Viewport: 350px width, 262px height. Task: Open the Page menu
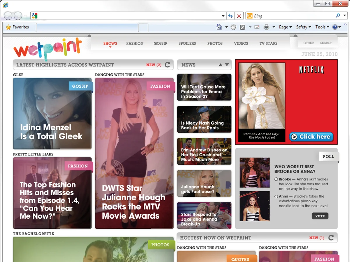(x=285, y=27)
